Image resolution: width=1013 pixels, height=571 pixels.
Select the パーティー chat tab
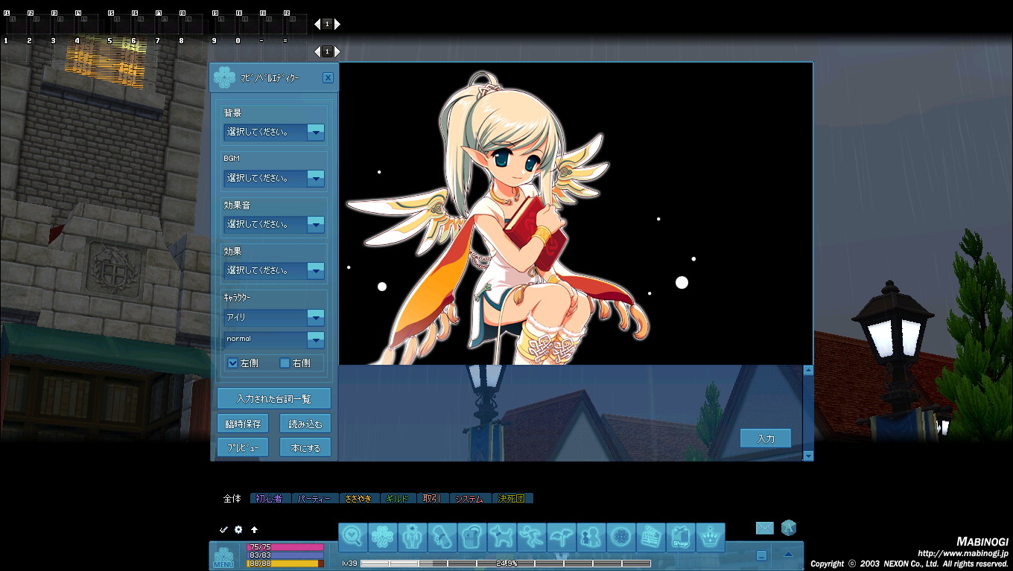[314, 499]
